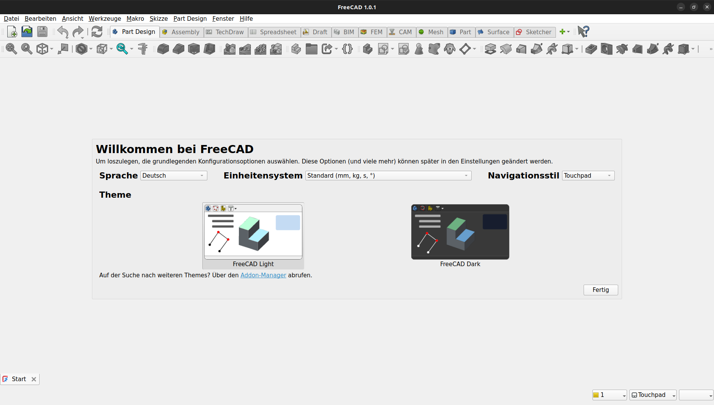Click the open file icon
This screenshot has width=714, height=405.
point(27,32)
